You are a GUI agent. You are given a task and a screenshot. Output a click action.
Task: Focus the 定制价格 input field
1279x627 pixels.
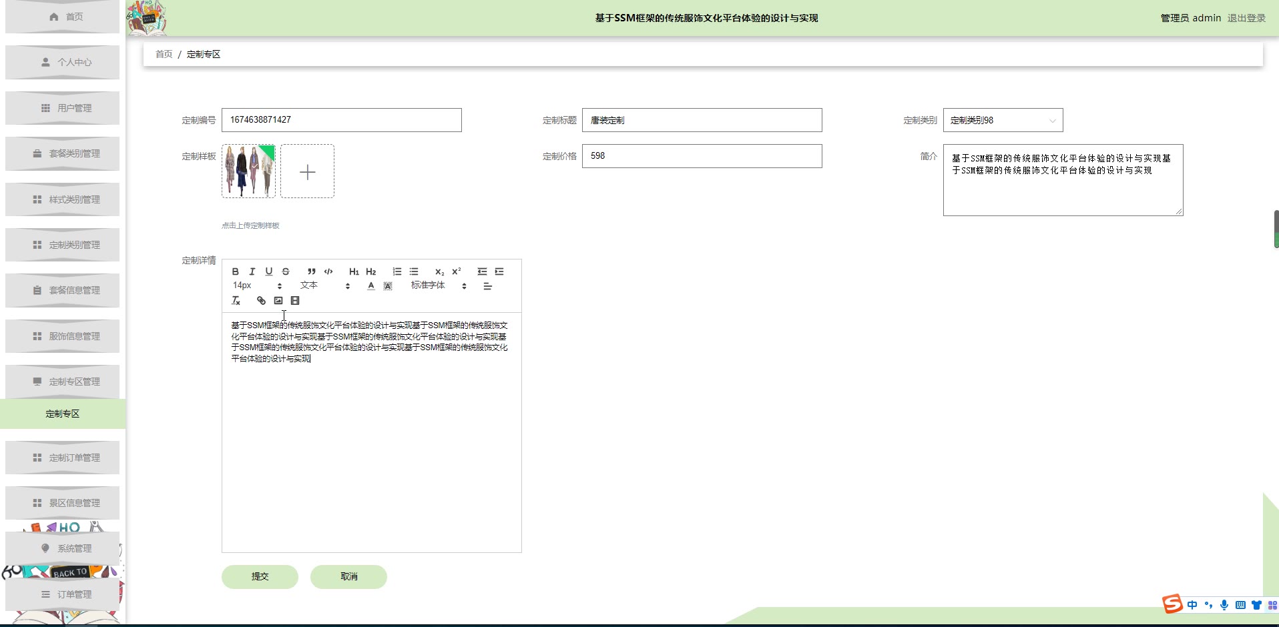point(702,156)
